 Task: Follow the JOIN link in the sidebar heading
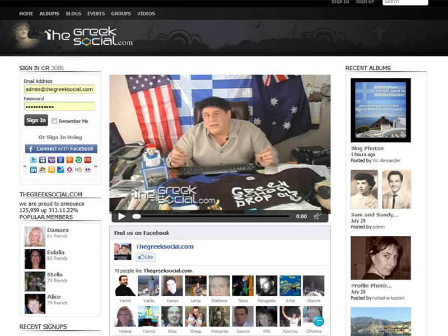coord(57,68)
